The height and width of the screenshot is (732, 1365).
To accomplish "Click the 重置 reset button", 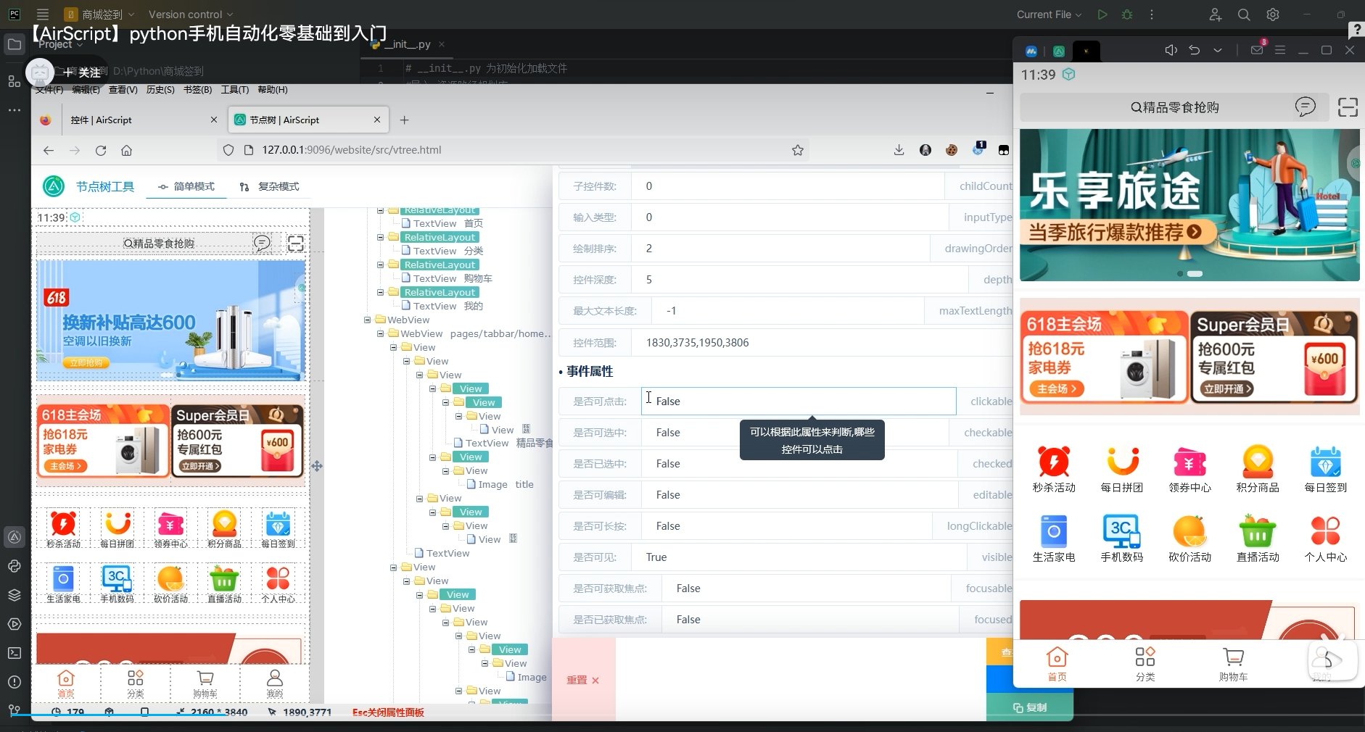I will (583, 680).
